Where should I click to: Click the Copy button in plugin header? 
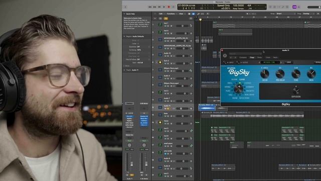tap(252, 57)
